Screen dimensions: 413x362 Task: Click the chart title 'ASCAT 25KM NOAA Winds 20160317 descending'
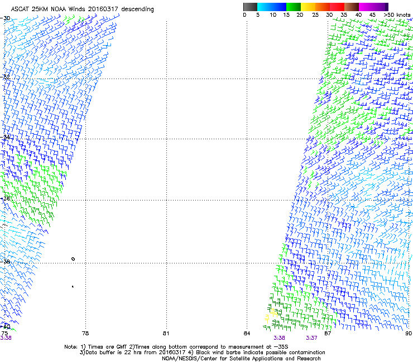coord(82,9)
